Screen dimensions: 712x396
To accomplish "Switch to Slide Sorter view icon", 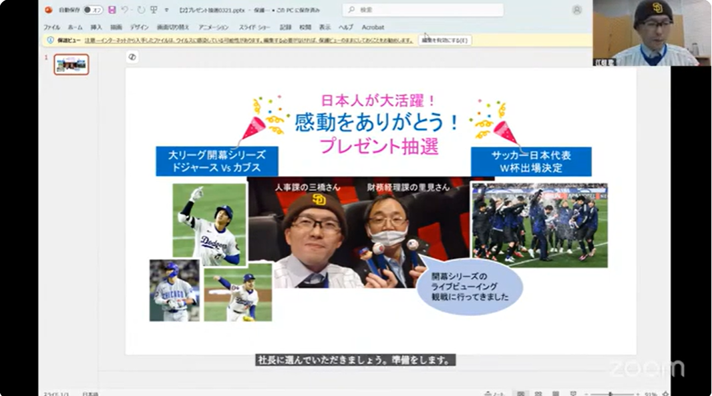I will 538,393.
